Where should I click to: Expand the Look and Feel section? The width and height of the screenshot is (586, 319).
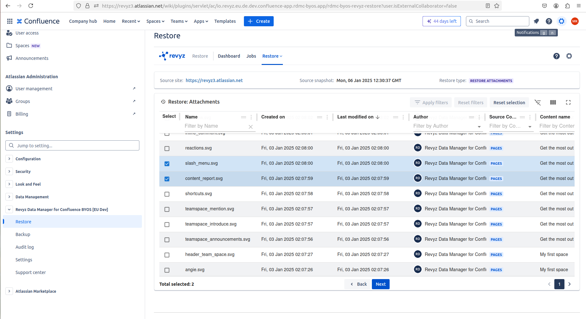[x=9, y=184]
